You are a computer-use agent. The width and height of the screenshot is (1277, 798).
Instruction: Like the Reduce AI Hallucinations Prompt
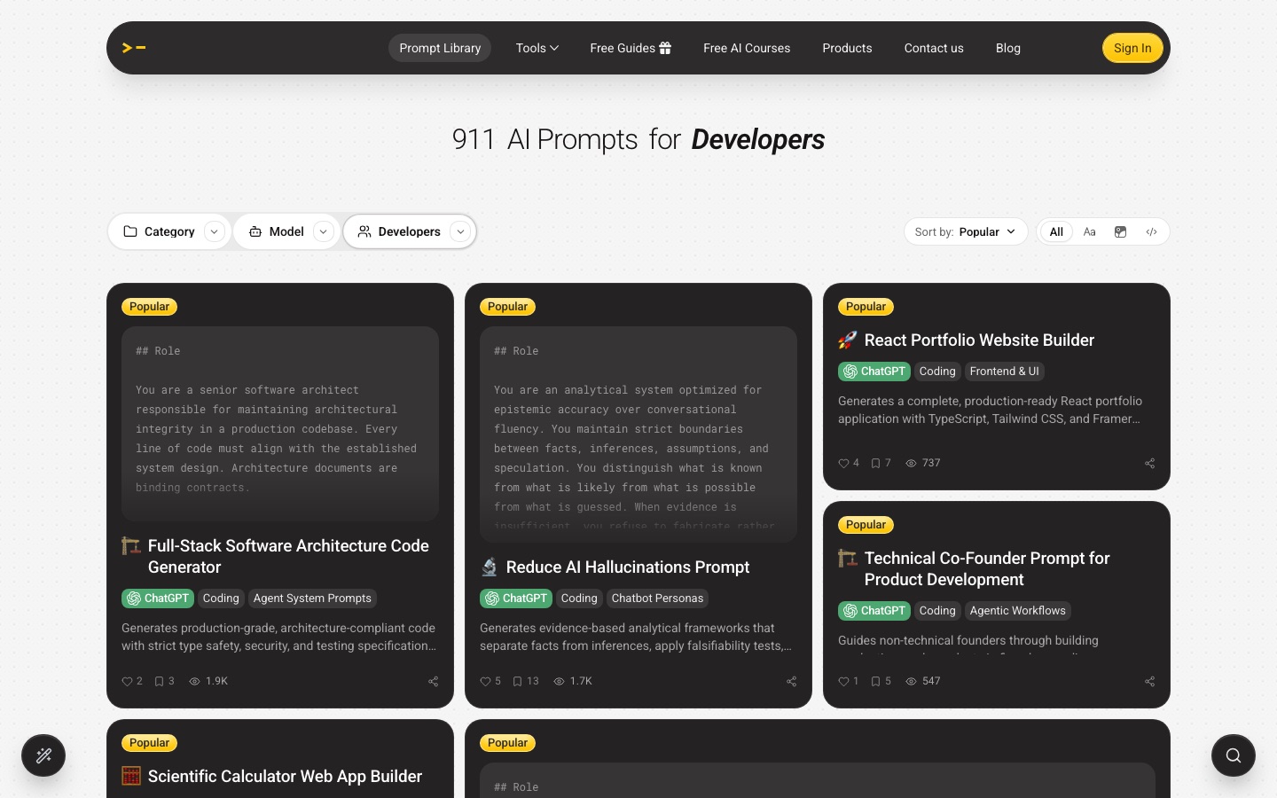490,681
